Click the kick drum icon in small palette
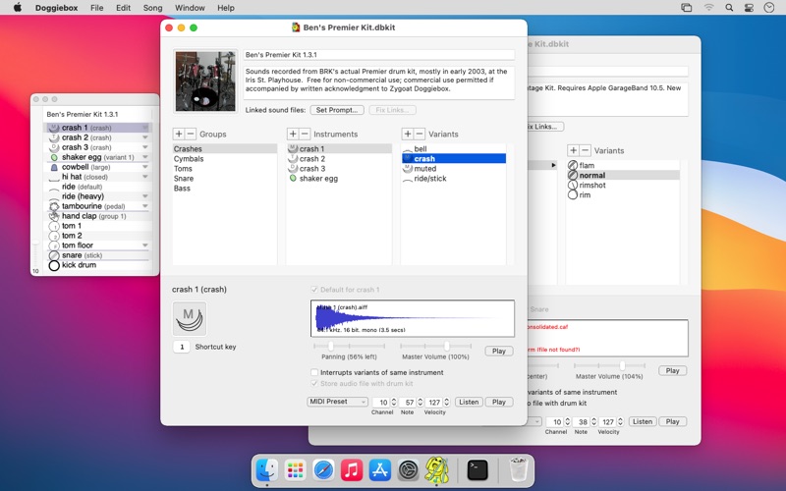The height and width of the screenshot is (491, 786). pyautogui.click(x=54, y=265)
